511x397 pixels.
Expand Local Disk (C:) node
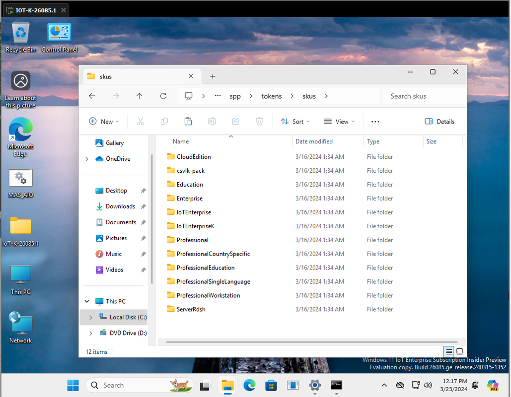coord(90,317)
